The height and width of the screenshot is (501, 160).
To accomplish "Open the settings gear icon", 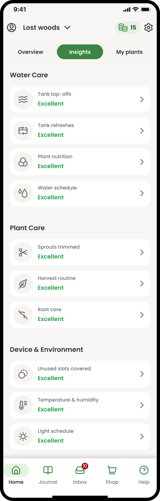I will pyautogui.click(x=149, y=28).
